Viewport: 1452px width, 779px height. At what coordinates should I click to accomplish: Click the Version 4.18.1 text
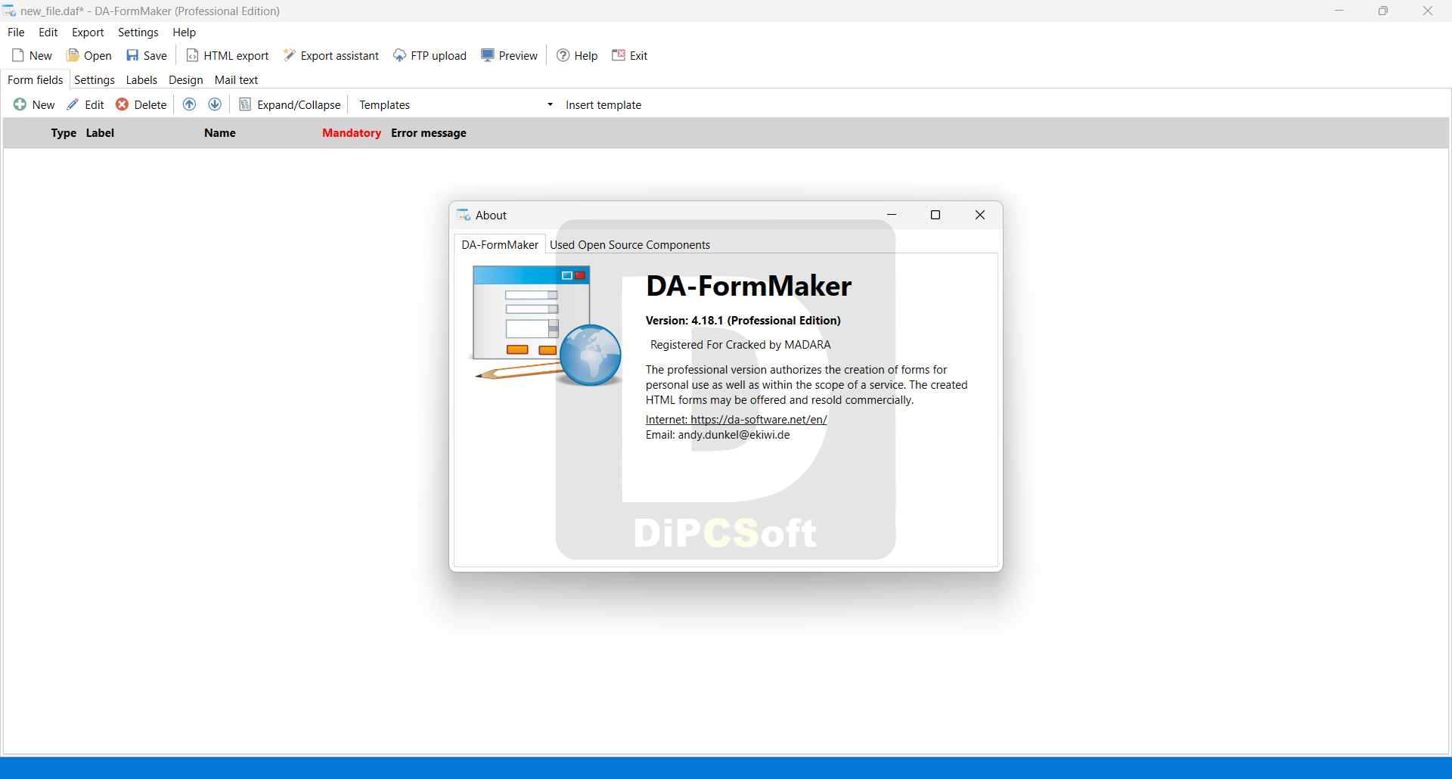click(743, 321)
